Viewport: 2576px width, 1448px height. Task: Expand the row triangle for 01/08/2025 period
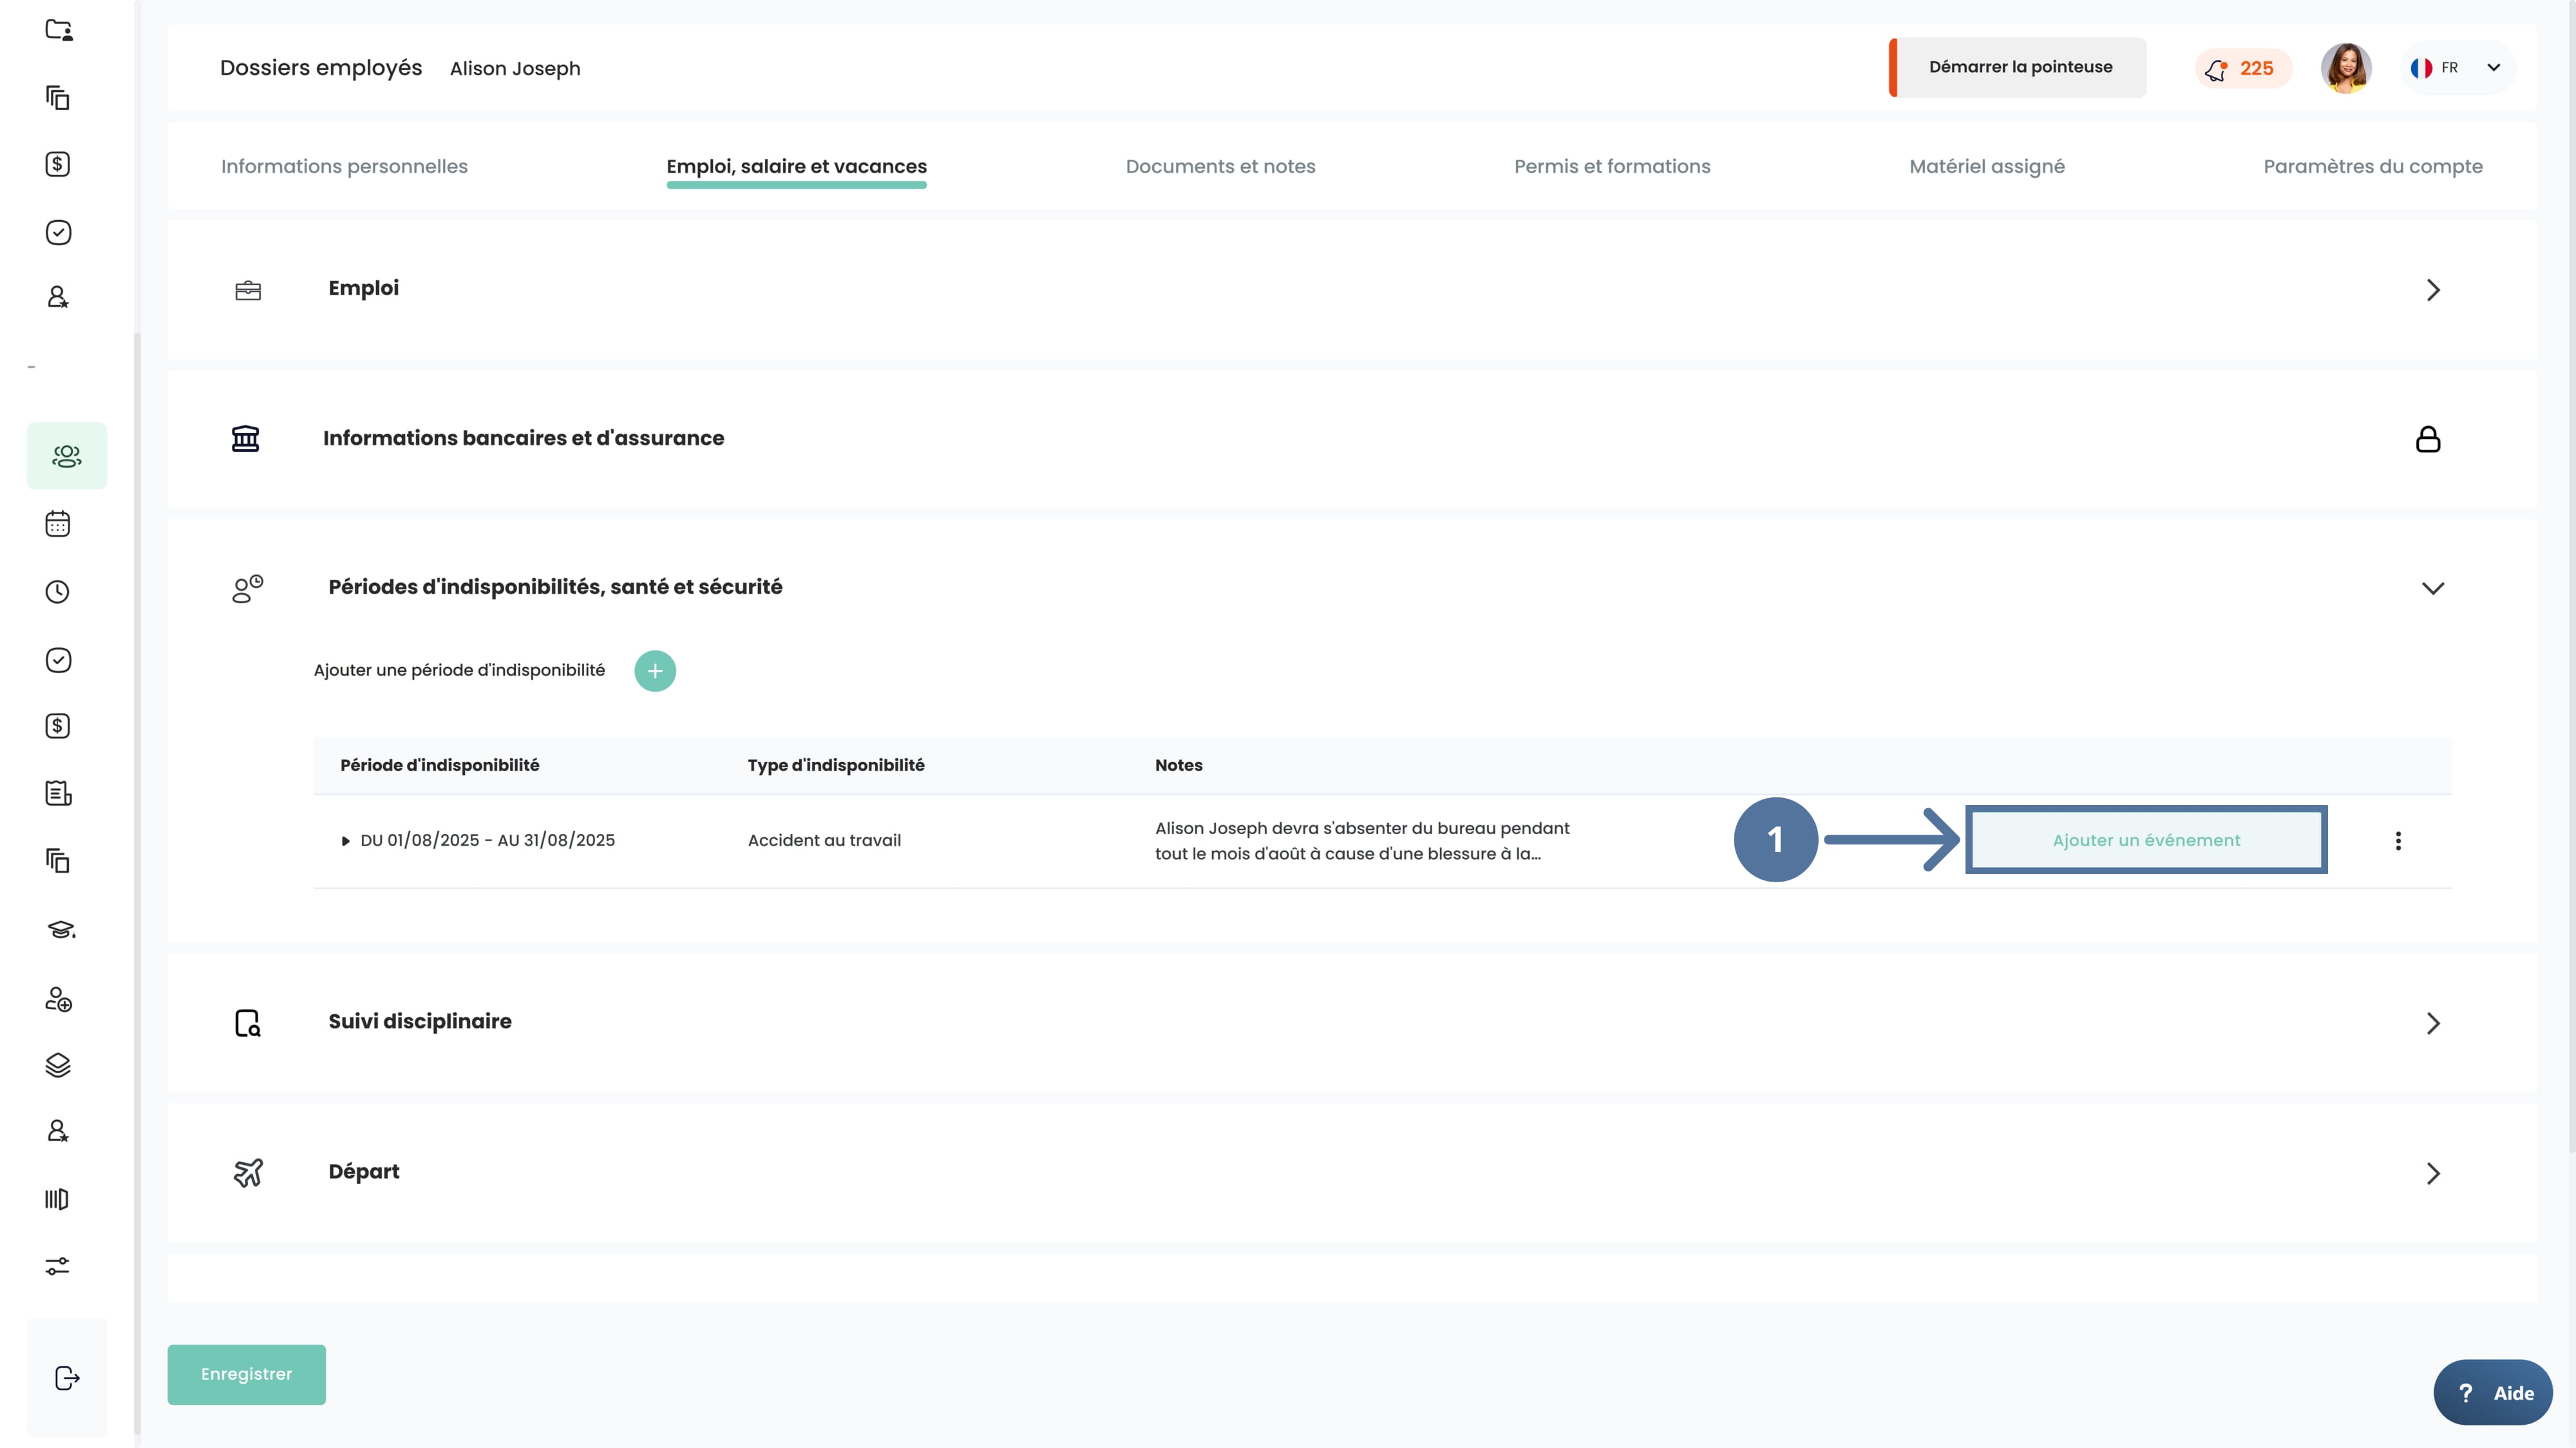coord(345,840)
